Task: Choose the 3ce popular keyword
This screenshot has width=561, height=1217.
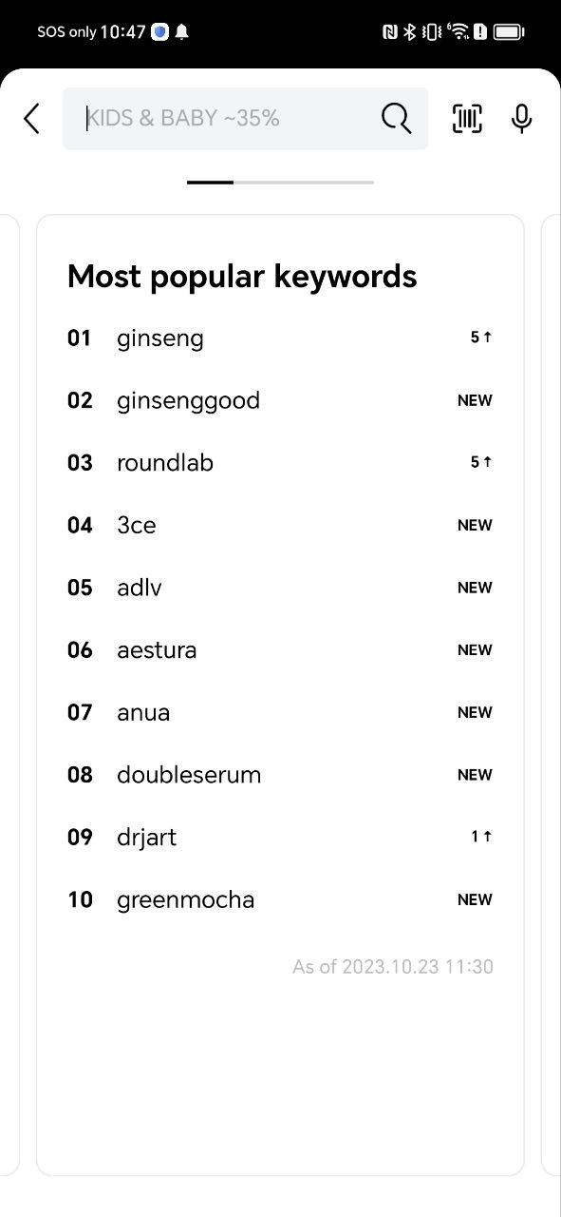Action: tap(136, 525)
